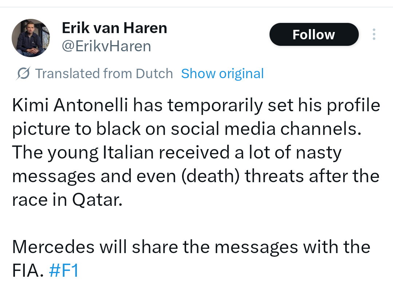Click the word Mercedes in the tweet
393x284 pixels.
53,247
